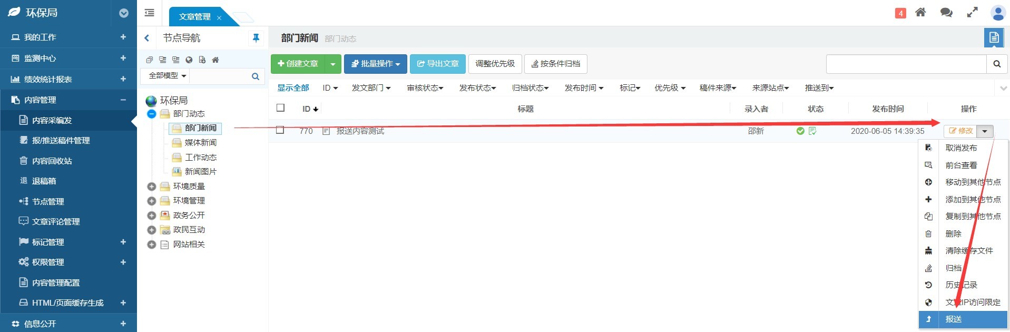The height and width of the screenshot is (332, 1010).
Task: Click the red notification badge showing 4
Action: (900, 13)
